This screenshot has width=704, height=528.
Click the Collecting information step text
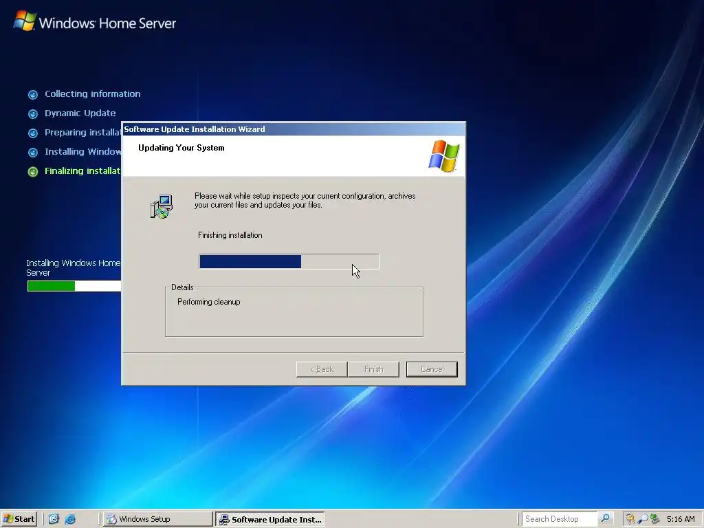pos(93,93)
